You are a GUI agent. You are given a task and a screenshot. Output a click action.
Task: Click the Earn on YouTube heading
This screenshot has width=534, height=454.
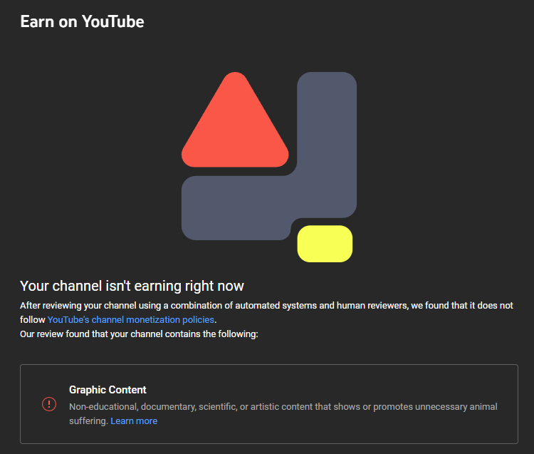(82, 21)
